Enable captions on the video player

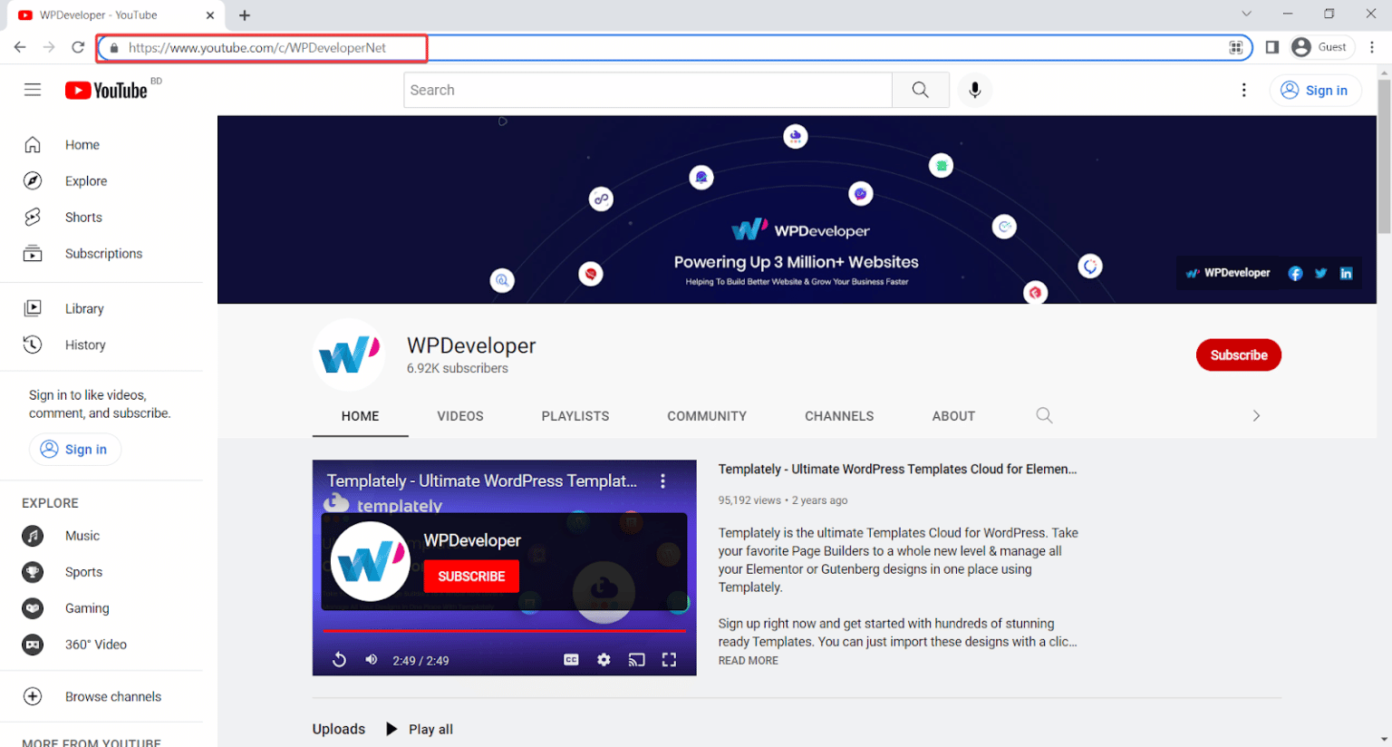tap(571, 660)
